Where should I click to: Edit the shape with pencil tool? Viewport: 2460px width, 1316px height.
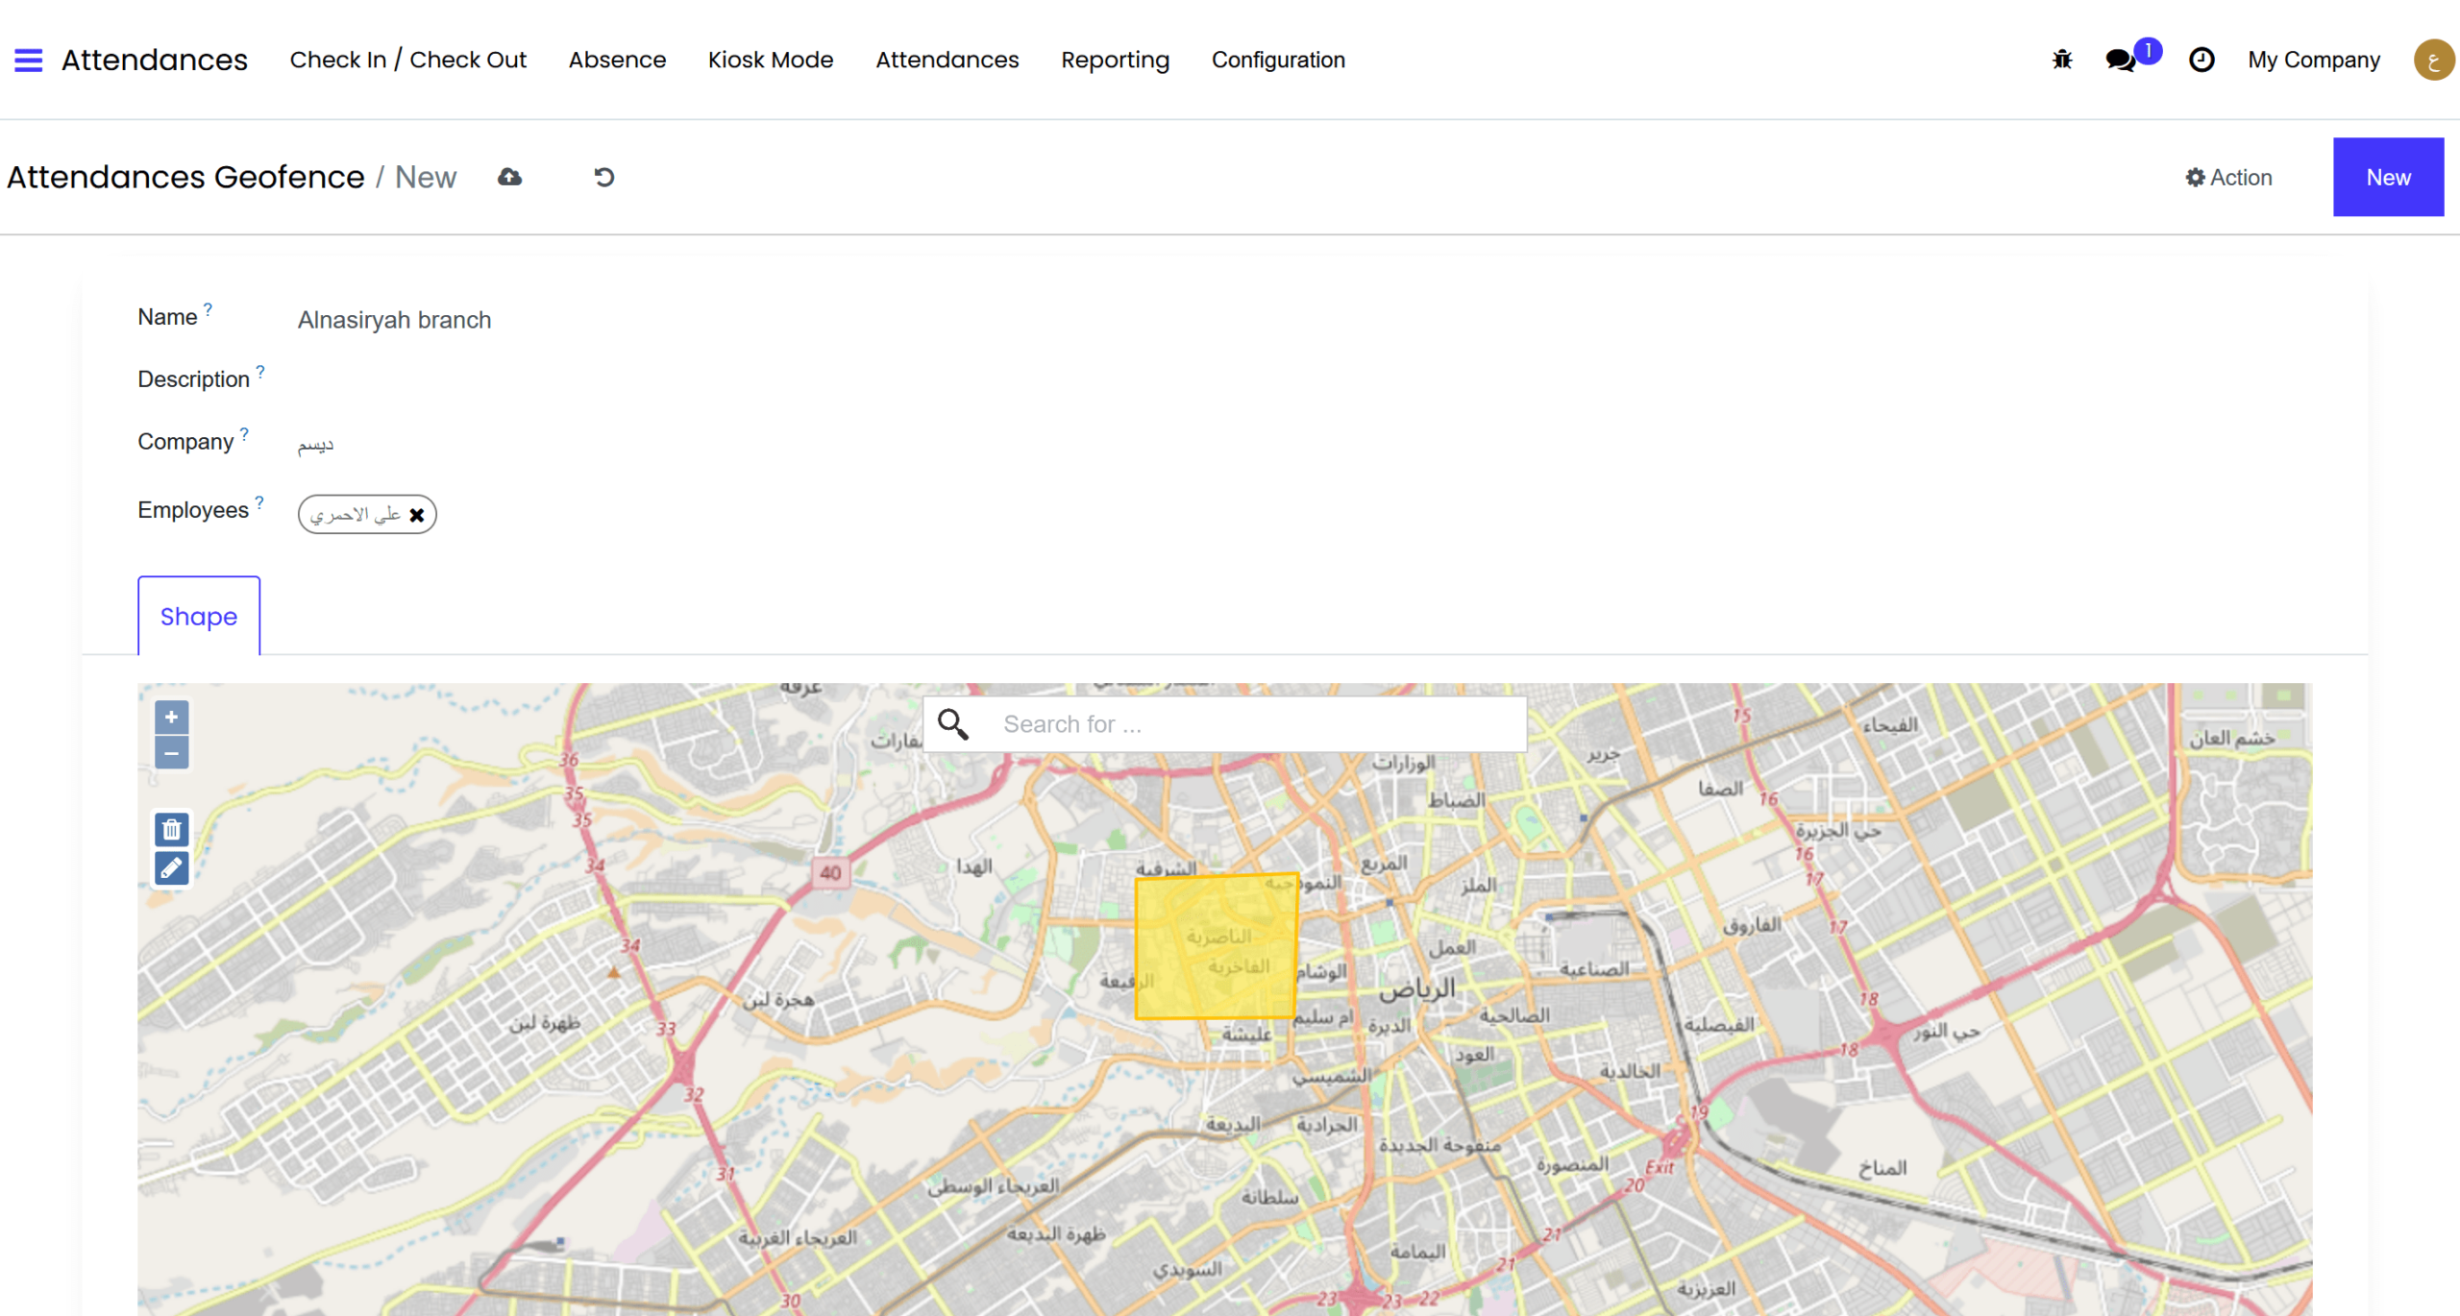(x=171, y=867)
